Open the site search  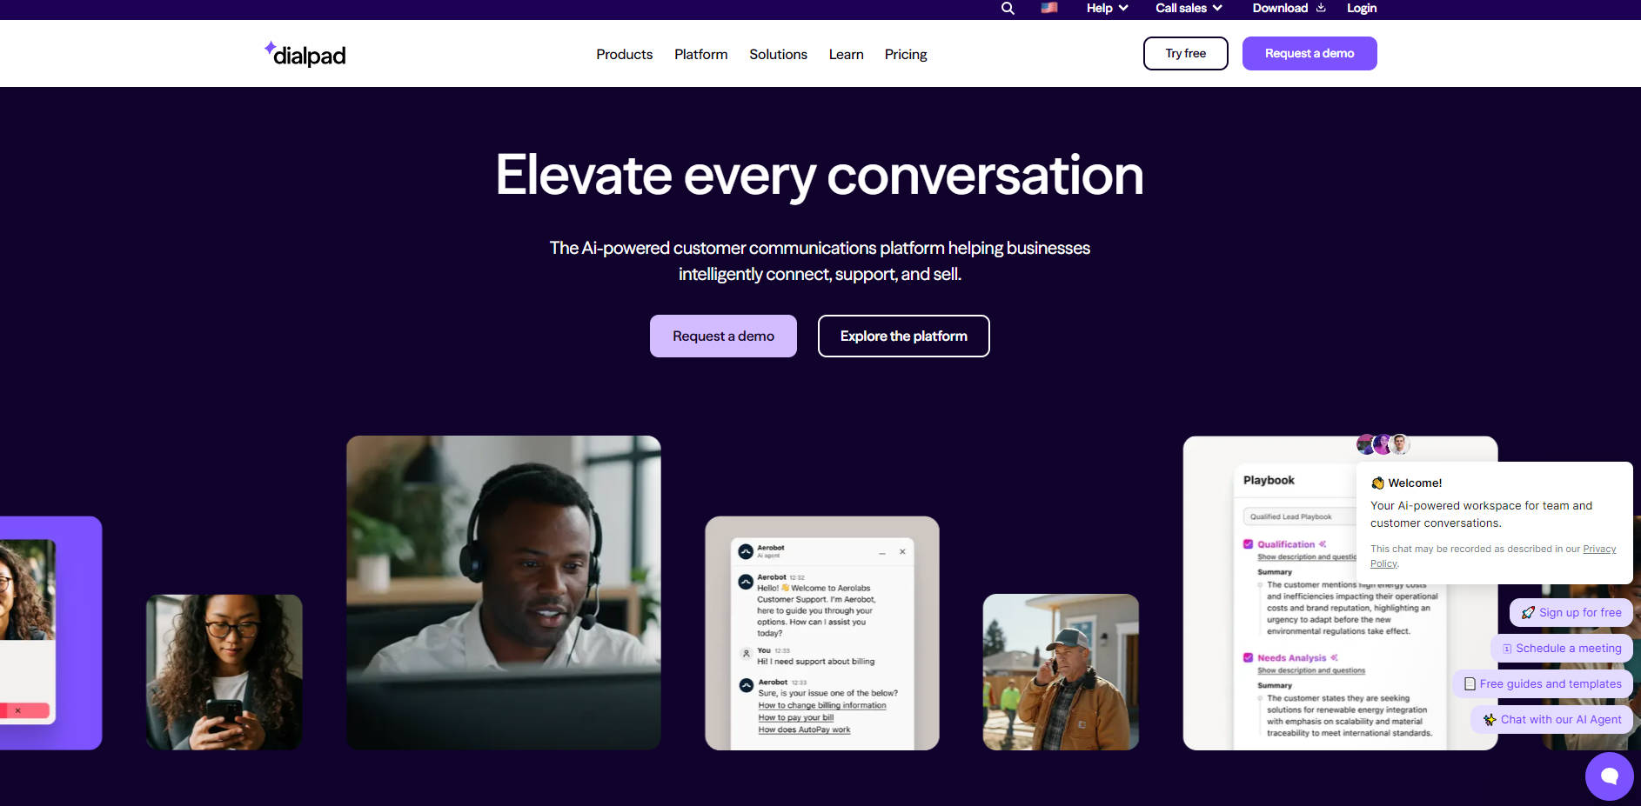point(1007,8)
